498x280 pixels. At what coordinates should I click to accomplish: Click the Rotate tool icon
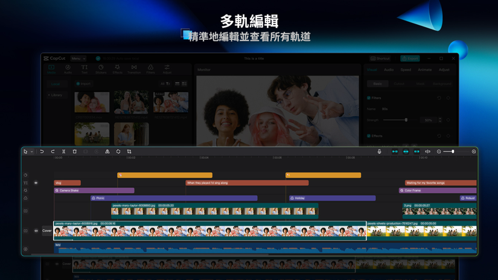coord(118,151)
